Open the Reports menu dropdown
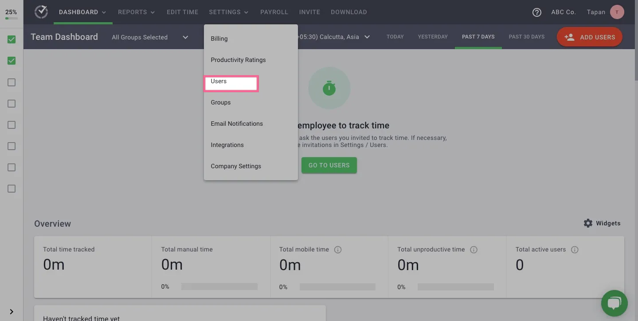This screenshot has height=321, width=638. [137, 12]
